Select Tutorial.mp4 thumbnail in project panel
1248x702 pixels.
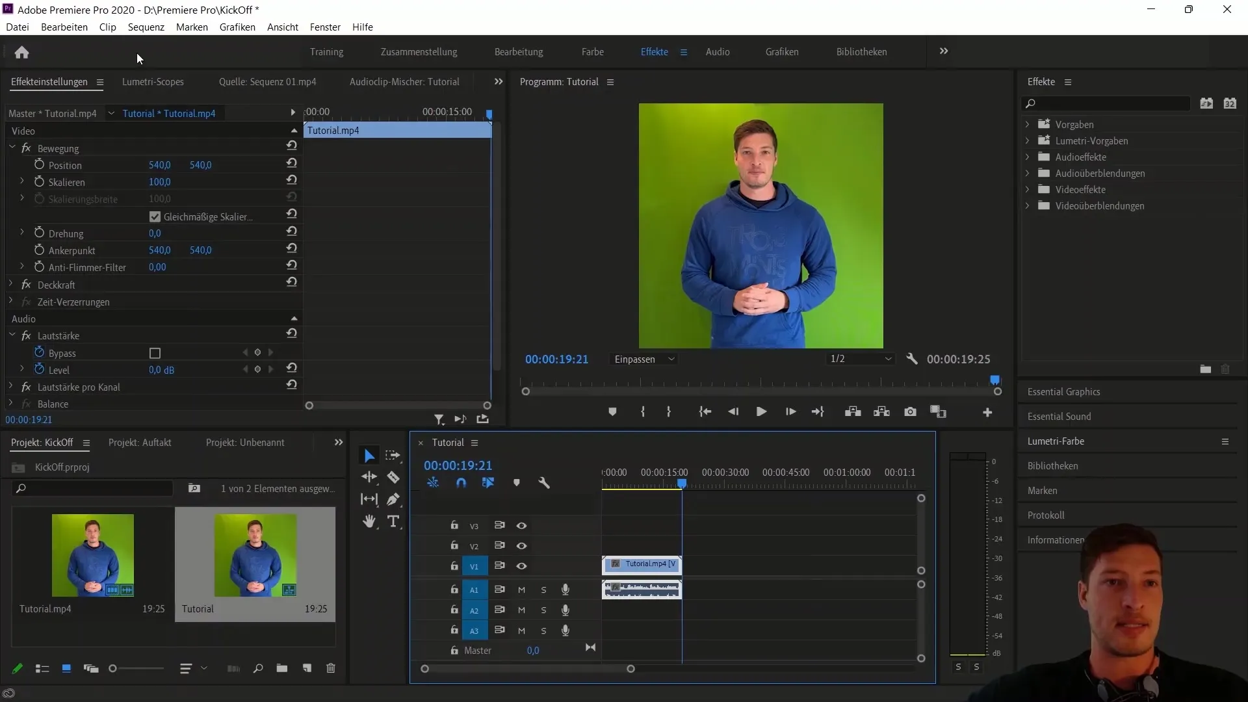92,554
